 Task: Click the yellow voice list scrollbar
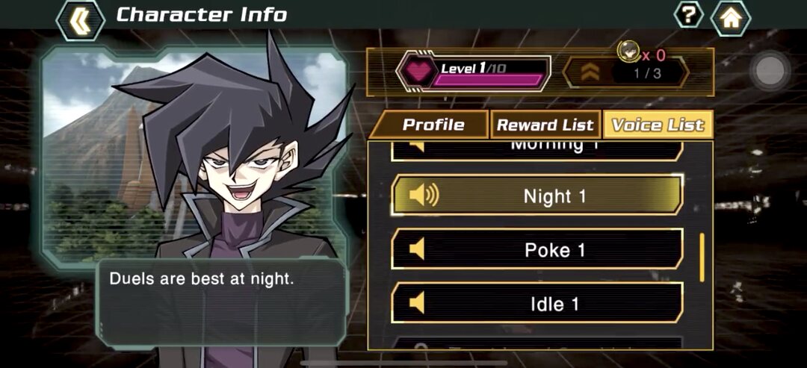click(x=702, y=258)
